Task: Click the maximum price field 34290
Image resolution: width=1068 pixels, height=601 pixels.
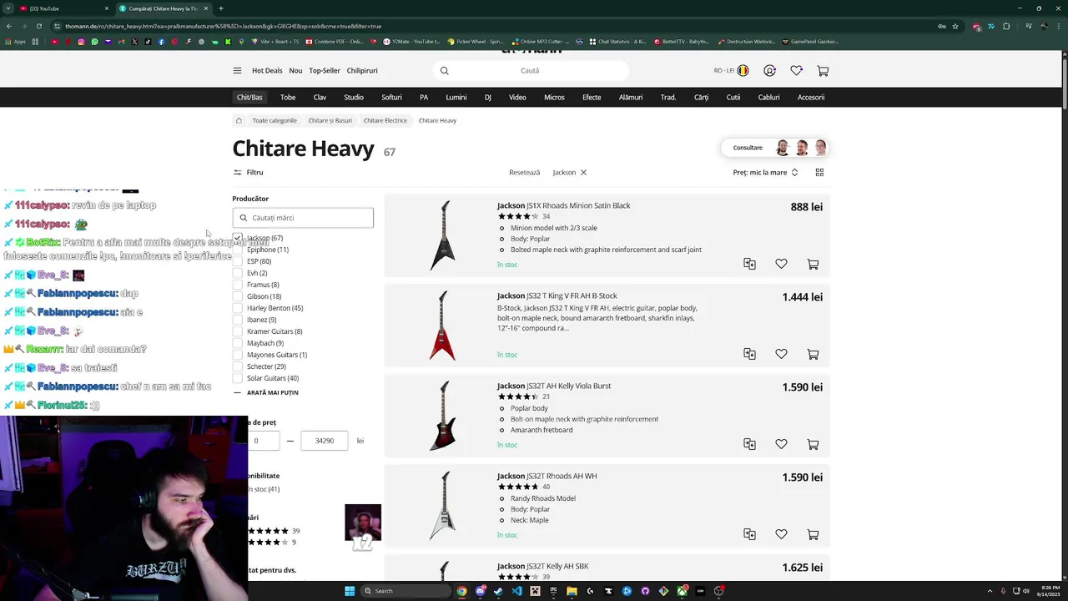Action: pos(324,441)
